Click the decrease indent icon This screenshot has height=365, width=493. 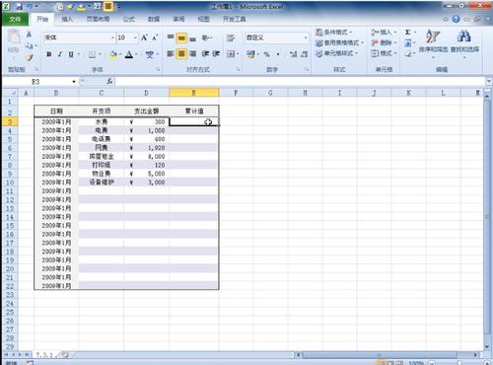pyautogui.click(x=205, y=53)
